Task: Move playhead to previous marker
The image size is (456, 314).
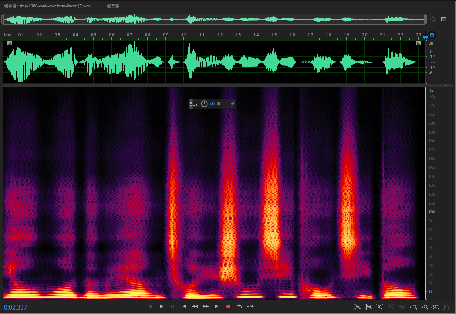Action: pyautogui.click(x=183, y=307)
